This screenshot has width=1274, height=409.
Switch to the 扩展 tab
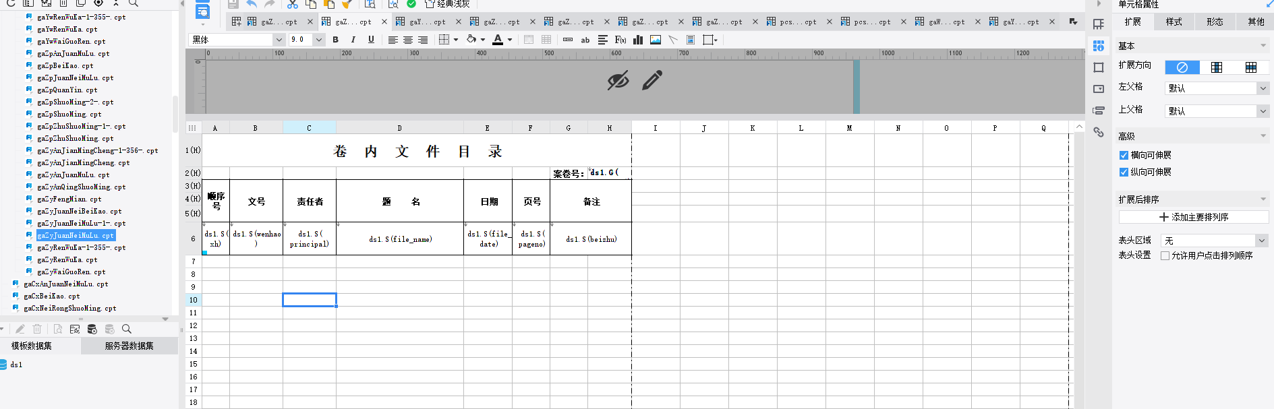click(1132, 22)
